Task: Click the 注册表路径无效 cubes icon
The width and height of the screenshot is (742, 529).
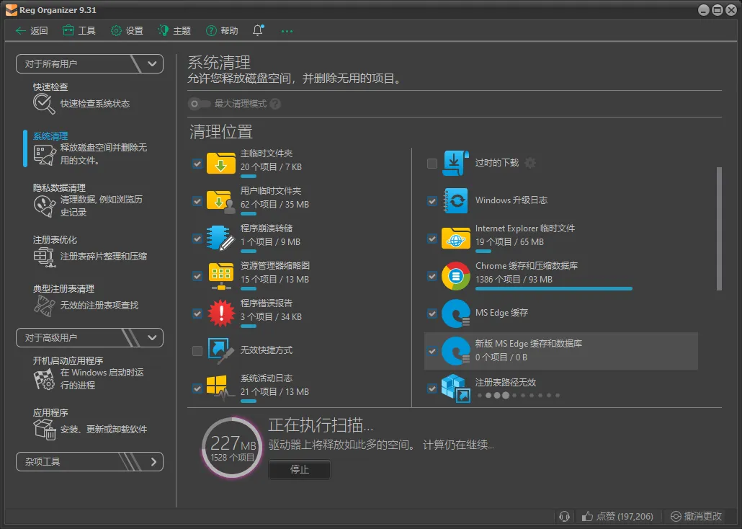Action: (455, 388)
